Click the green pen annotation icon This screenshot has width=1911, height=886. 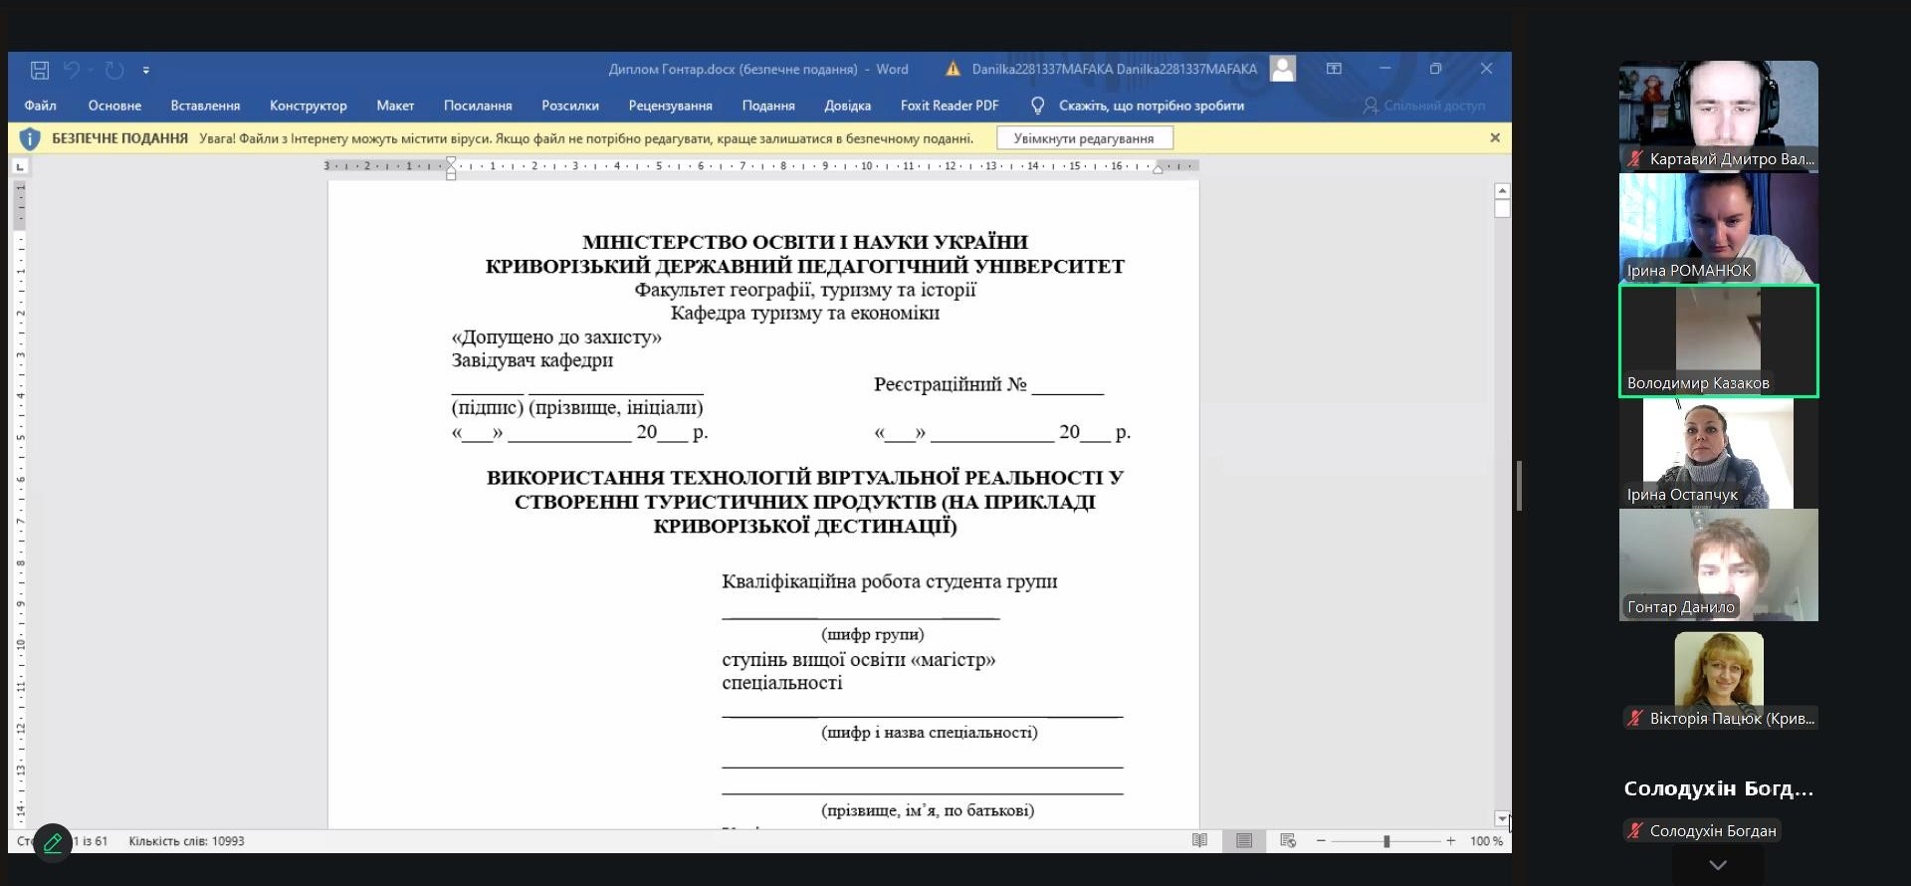tap(53, 843)
